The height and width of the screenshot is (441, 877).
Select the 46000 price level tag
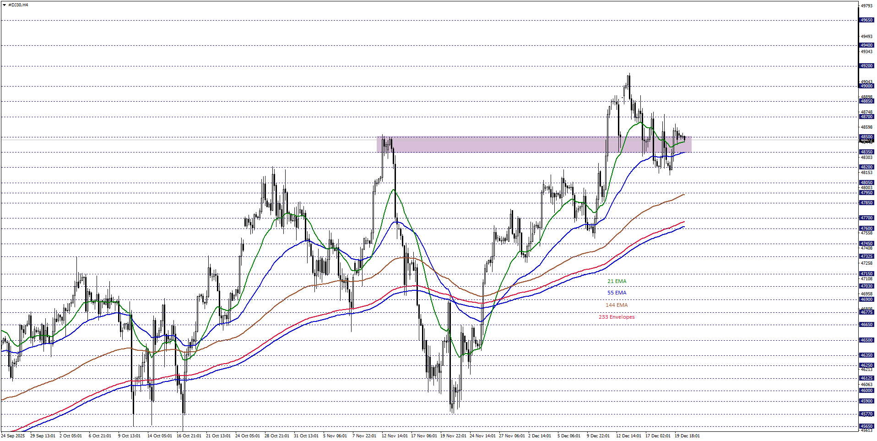point(866,391)
